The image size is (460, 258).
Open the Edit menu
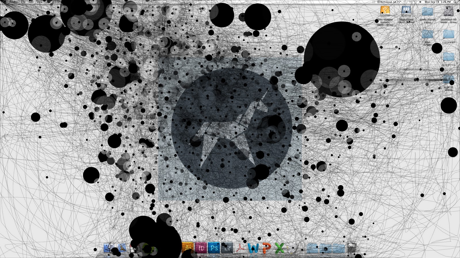coord(31,2)
